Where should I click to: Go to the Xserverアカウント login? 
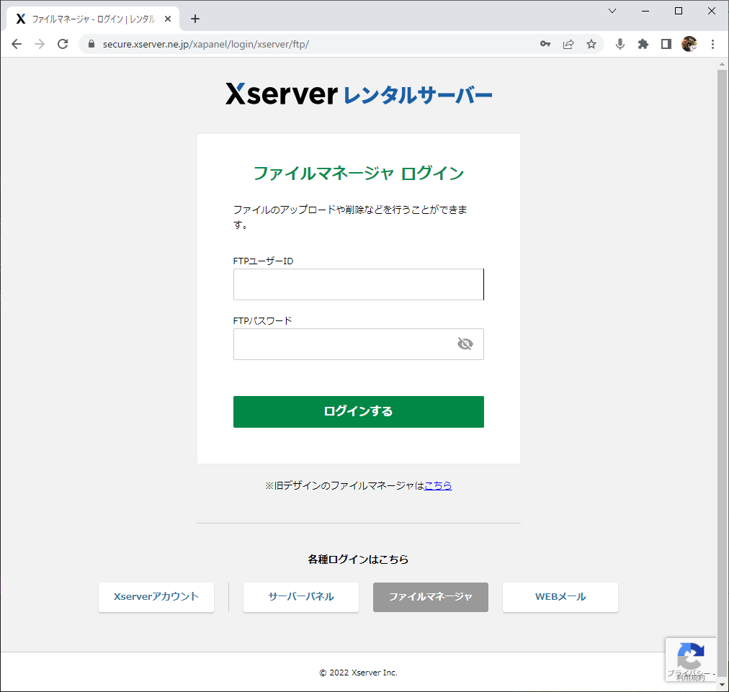coord(156,597)
